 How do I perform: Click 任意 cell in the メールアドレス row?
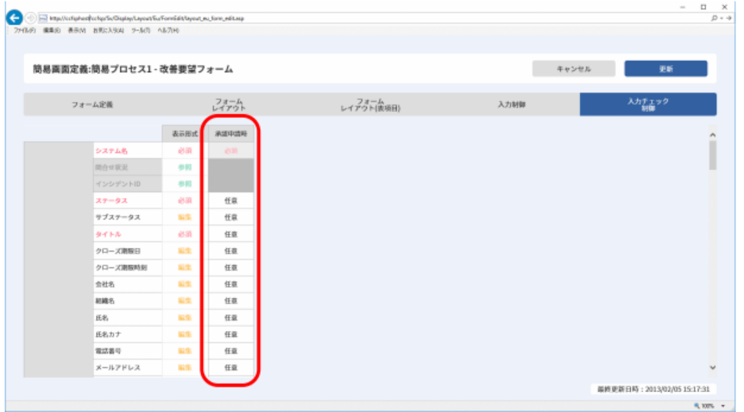pos(231,368)
